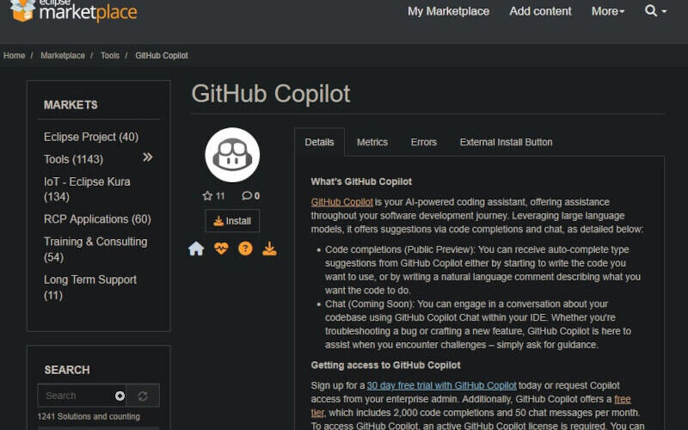Open Long Term Support market

coord(90,287)
